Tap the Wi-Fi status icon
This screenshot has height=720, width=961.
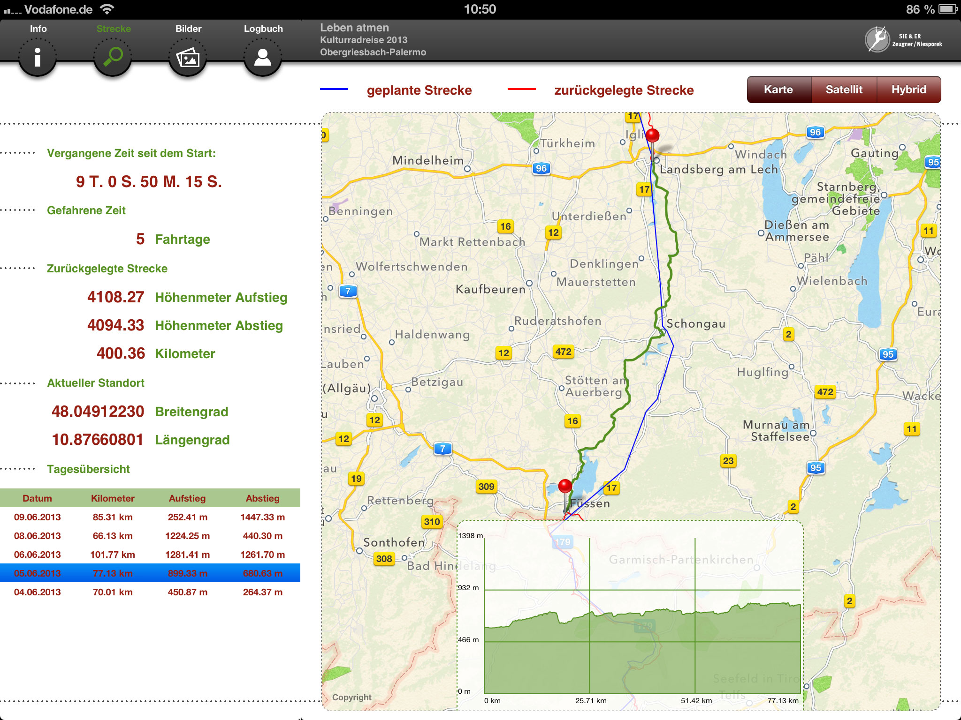pos(107,9)
